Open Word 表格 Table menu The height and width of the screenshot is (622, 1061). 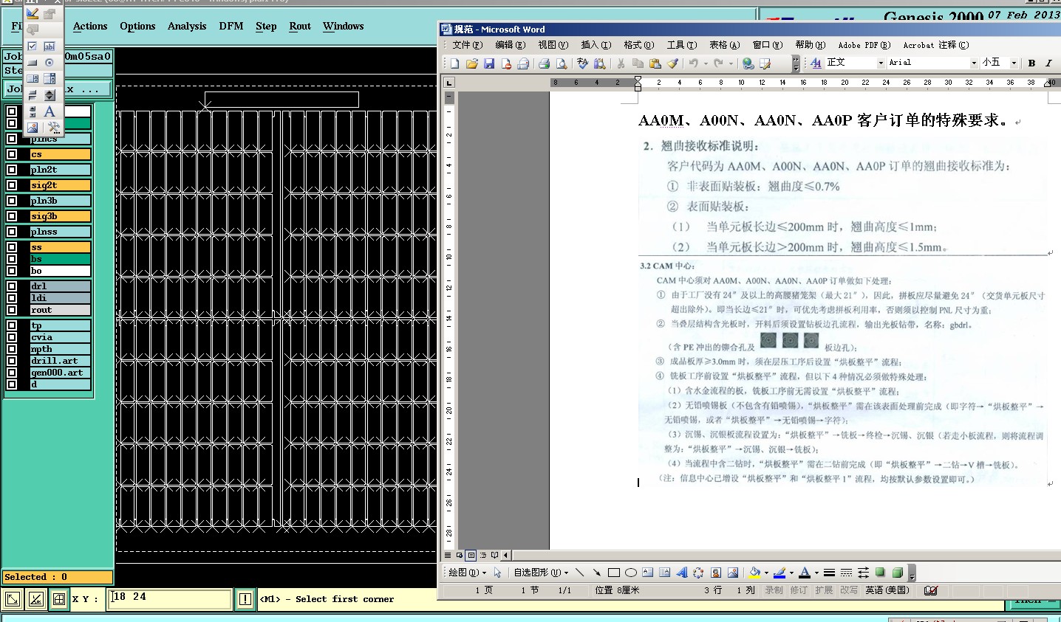click(x=724, y=45)
